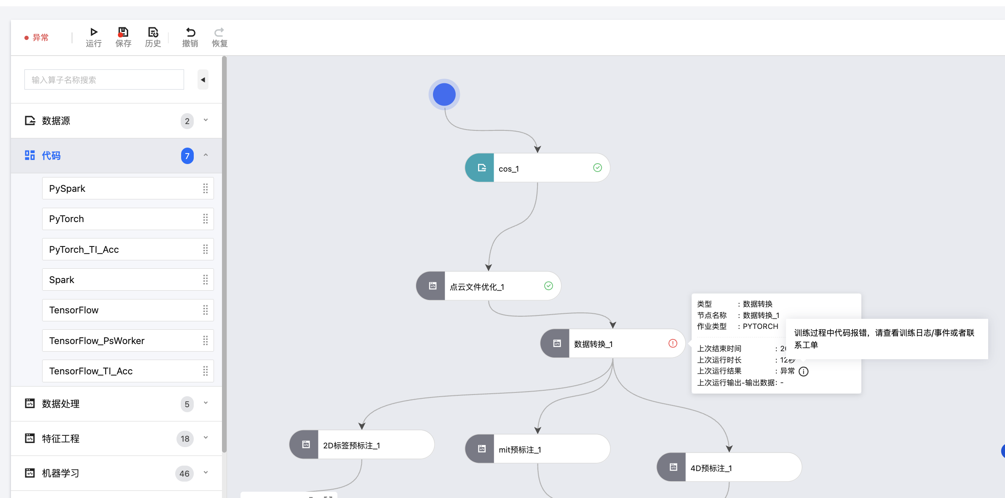Click the Save (保存) icon
The image size is (1005, 498).
(x=123, y=32)
